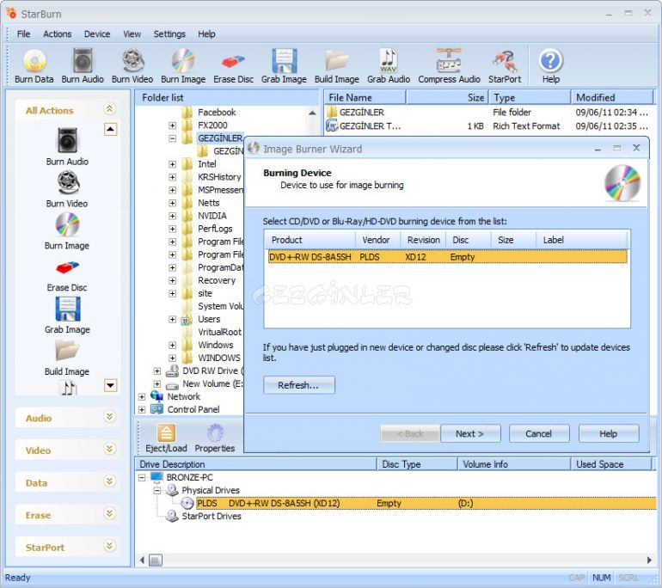The width and height of the screenshot is (662, 588).
Task: Click the Erase Disc toolbar icon
Action: (x=233, y=63)
